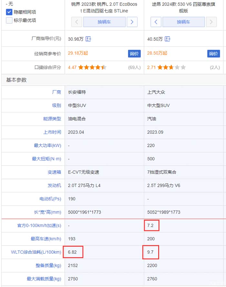Select the 9.7 fuel consumption value
This screenshot has width=226, height=287.
(x=150, y=252)
